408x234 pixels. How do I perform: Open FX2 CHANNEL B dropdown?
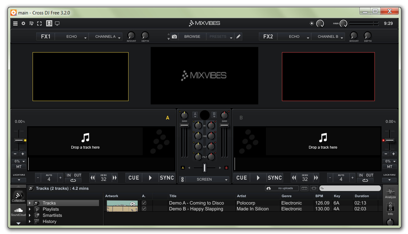[x=328, y=37]
